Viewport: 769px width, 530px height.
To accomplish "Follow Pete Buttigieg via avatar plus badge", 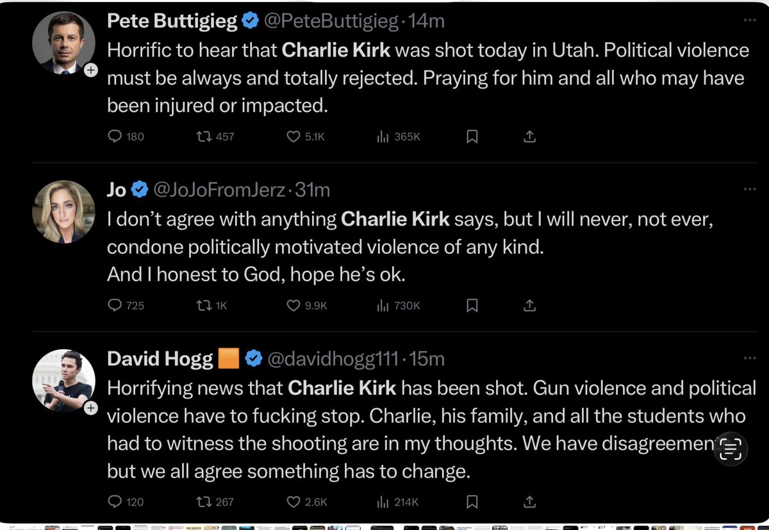I will point(91,70).
